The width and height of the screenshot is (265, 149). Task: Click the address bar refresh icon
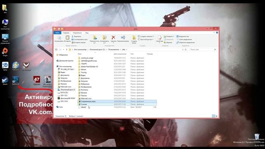pos(185,50)
